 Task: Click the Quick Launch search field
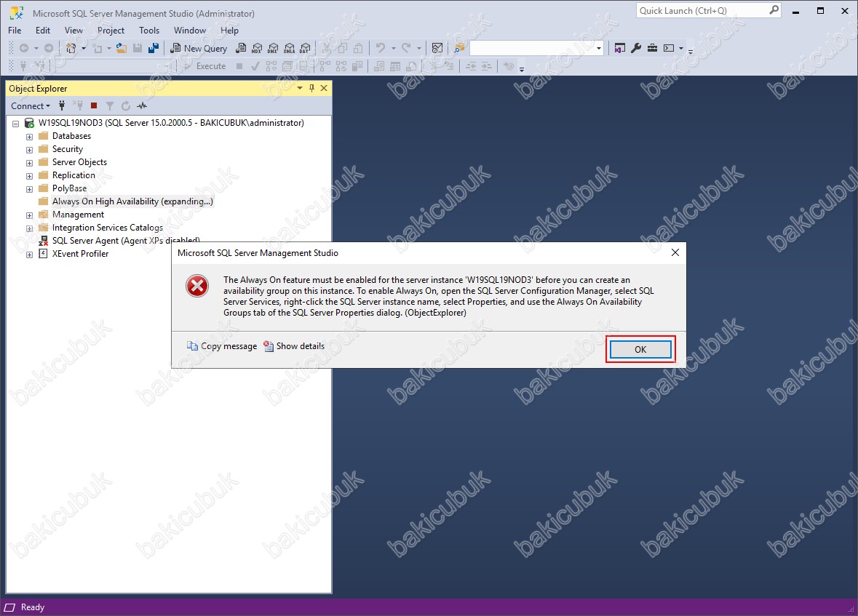tap(702, 10)
